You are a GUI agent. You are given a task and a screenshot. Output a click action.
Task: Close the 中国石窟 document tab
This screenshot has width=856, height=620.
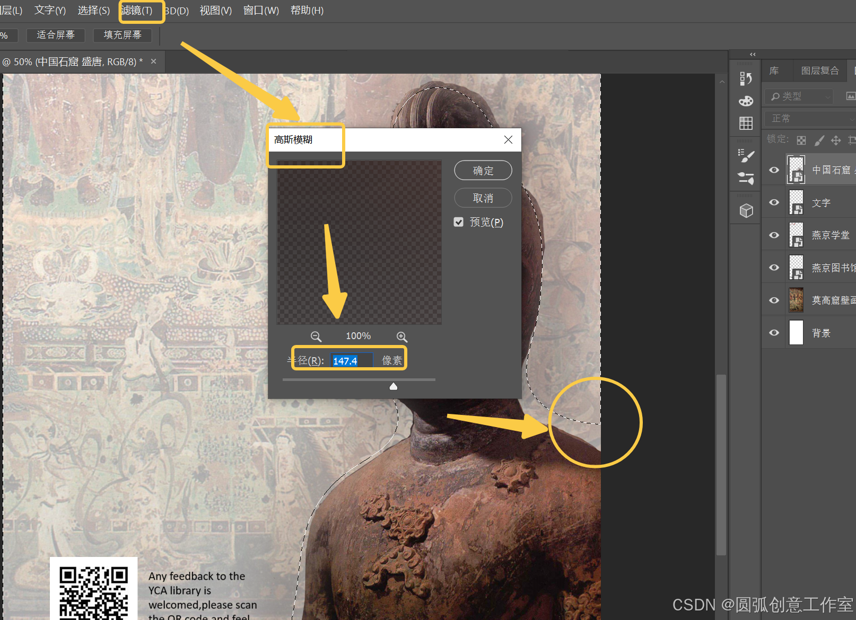153,61
